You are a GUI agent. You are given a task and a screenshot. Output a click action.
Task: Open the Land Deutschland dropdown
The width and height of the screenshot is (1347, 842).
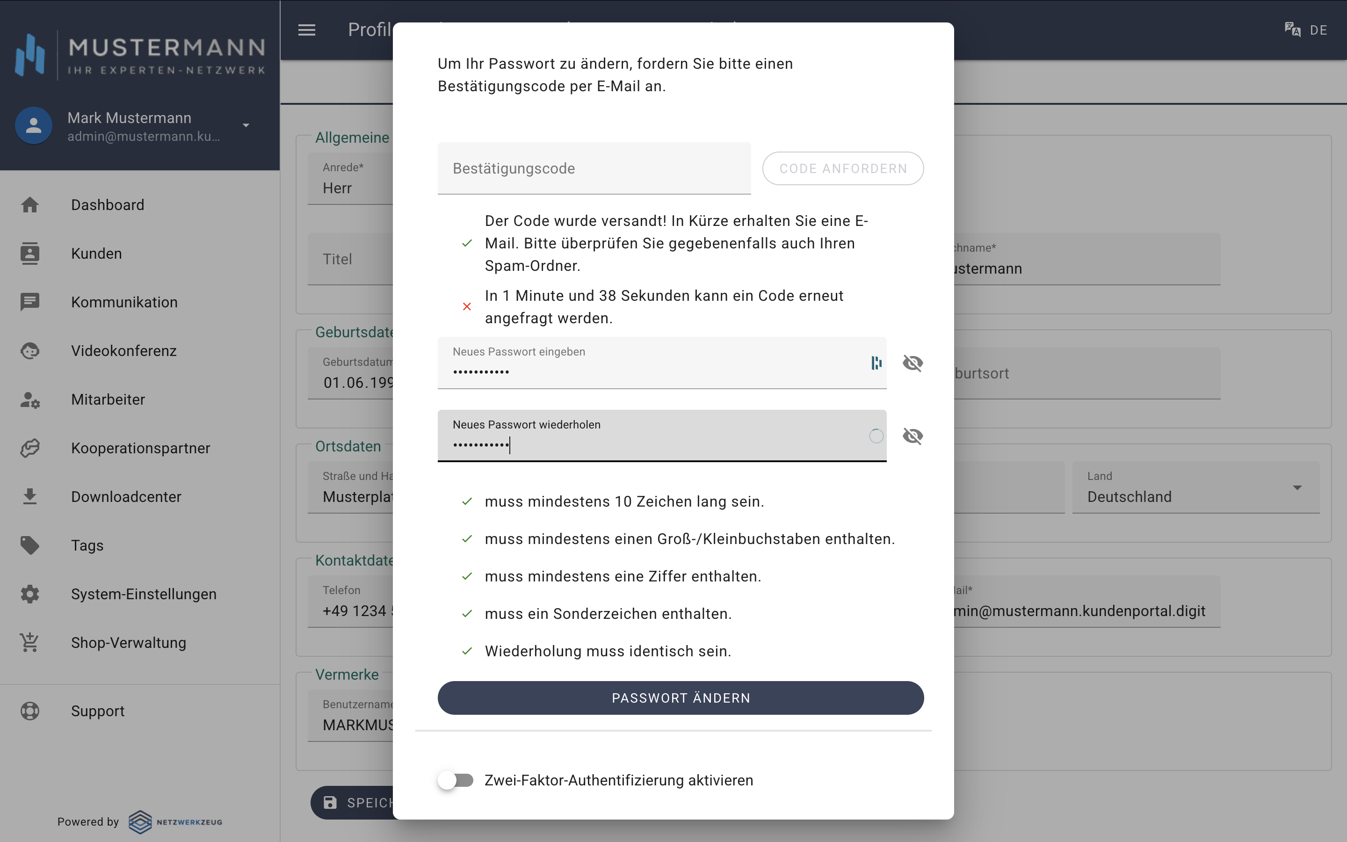click(x=1195, y=487)
